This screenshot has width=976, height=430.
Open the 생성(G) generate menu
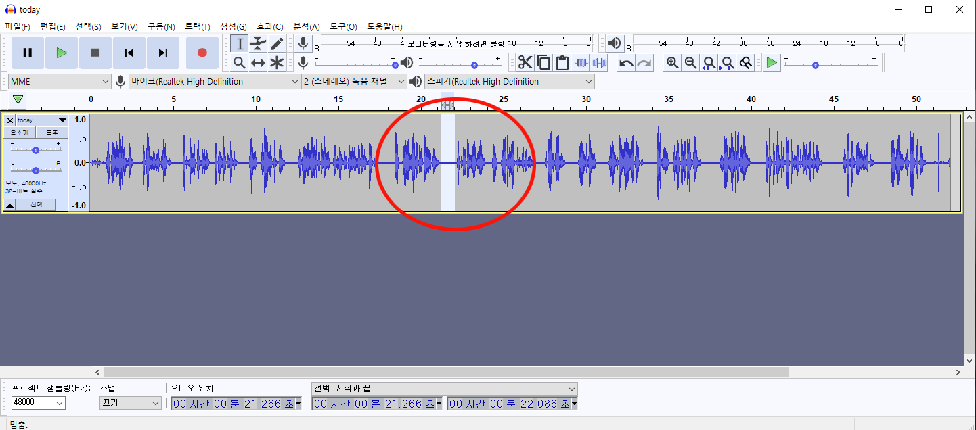pyautogui.click(x=234, y=26)
